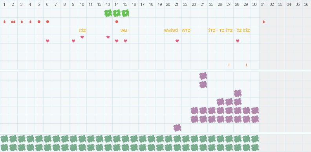
Task: Select the topmost purple block on day 24
Action: click(203, 76)
